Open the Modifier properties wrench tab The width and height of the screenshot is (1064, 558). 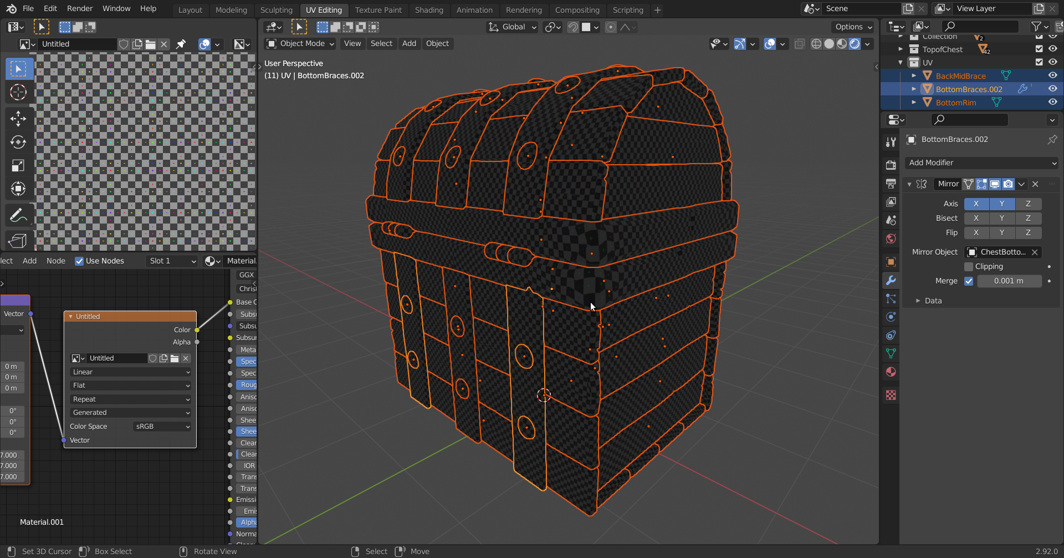pos(891,281)
